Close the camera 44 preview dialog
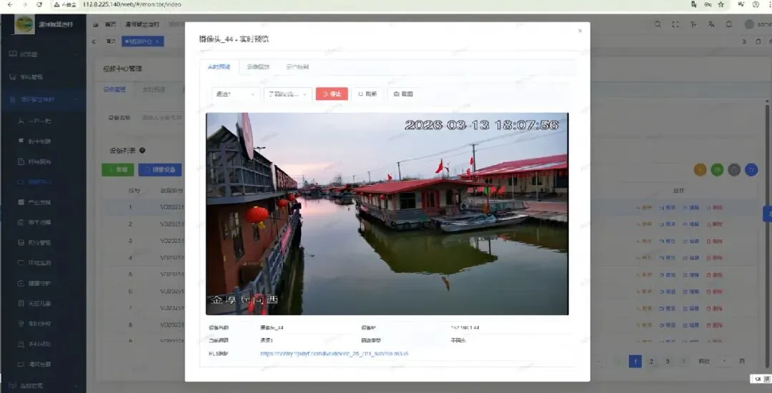The width and height of the screenshot is (772, 393). 580,31
